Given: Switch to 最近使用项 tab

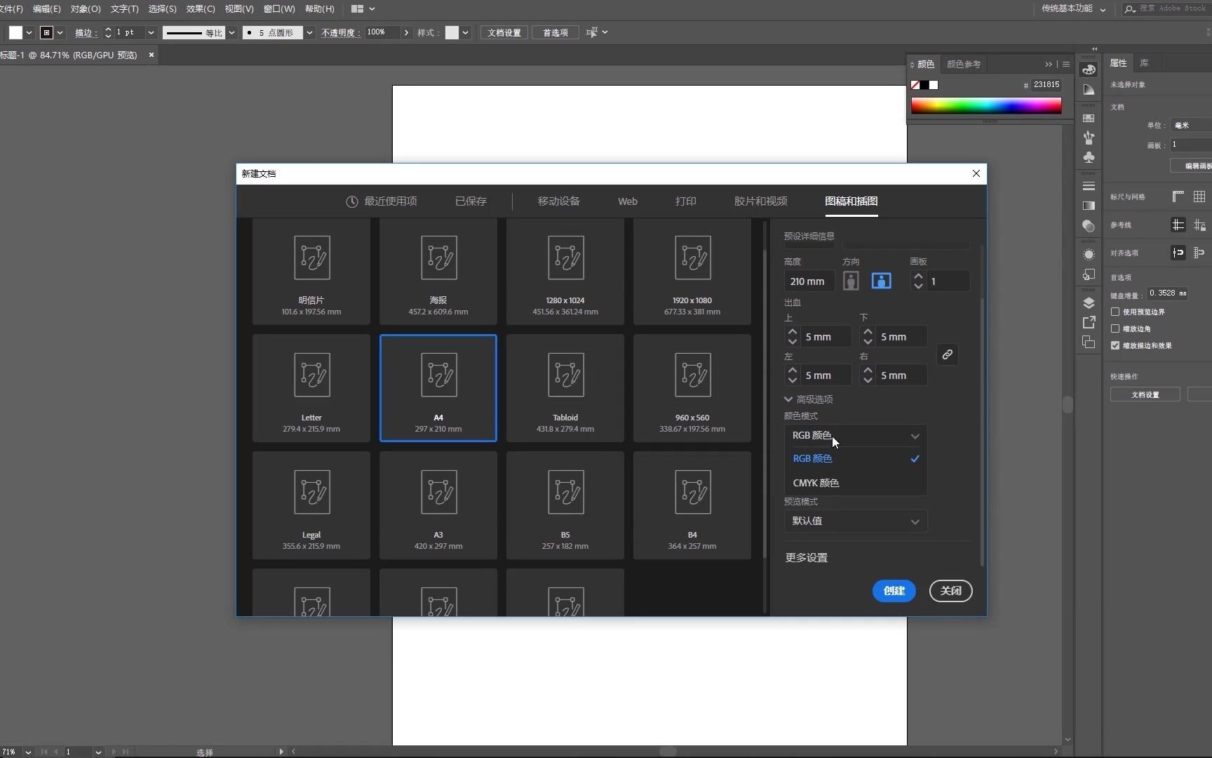Looking at the screenshot, I should coord(382,201).
